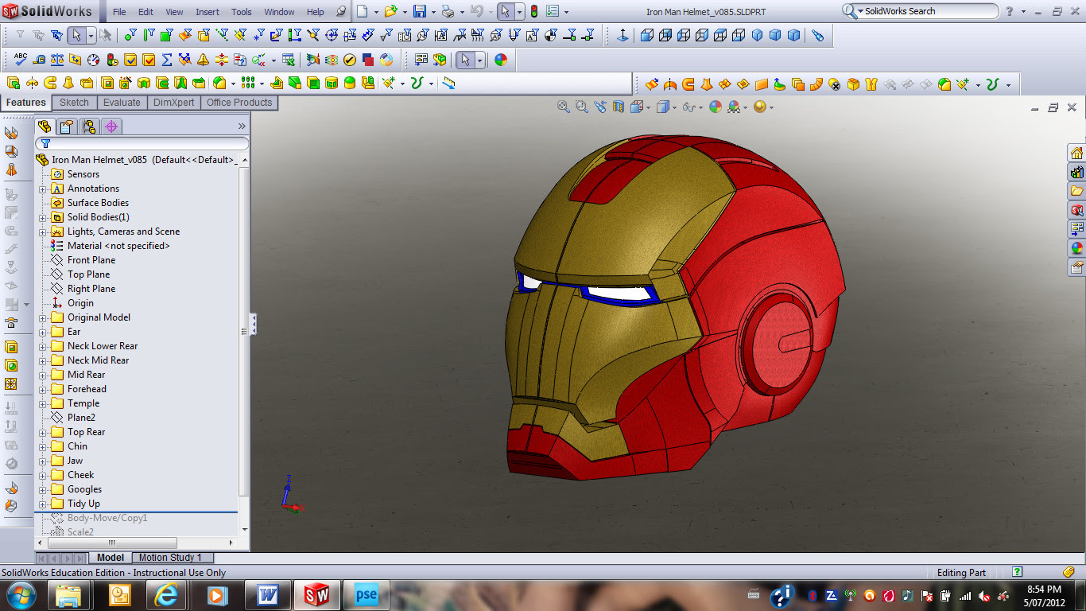Click the Measure tape icon in Evaluate toolbar
Image resolution: width=1086 pixels, height=611 pixels.
(38, 60)
